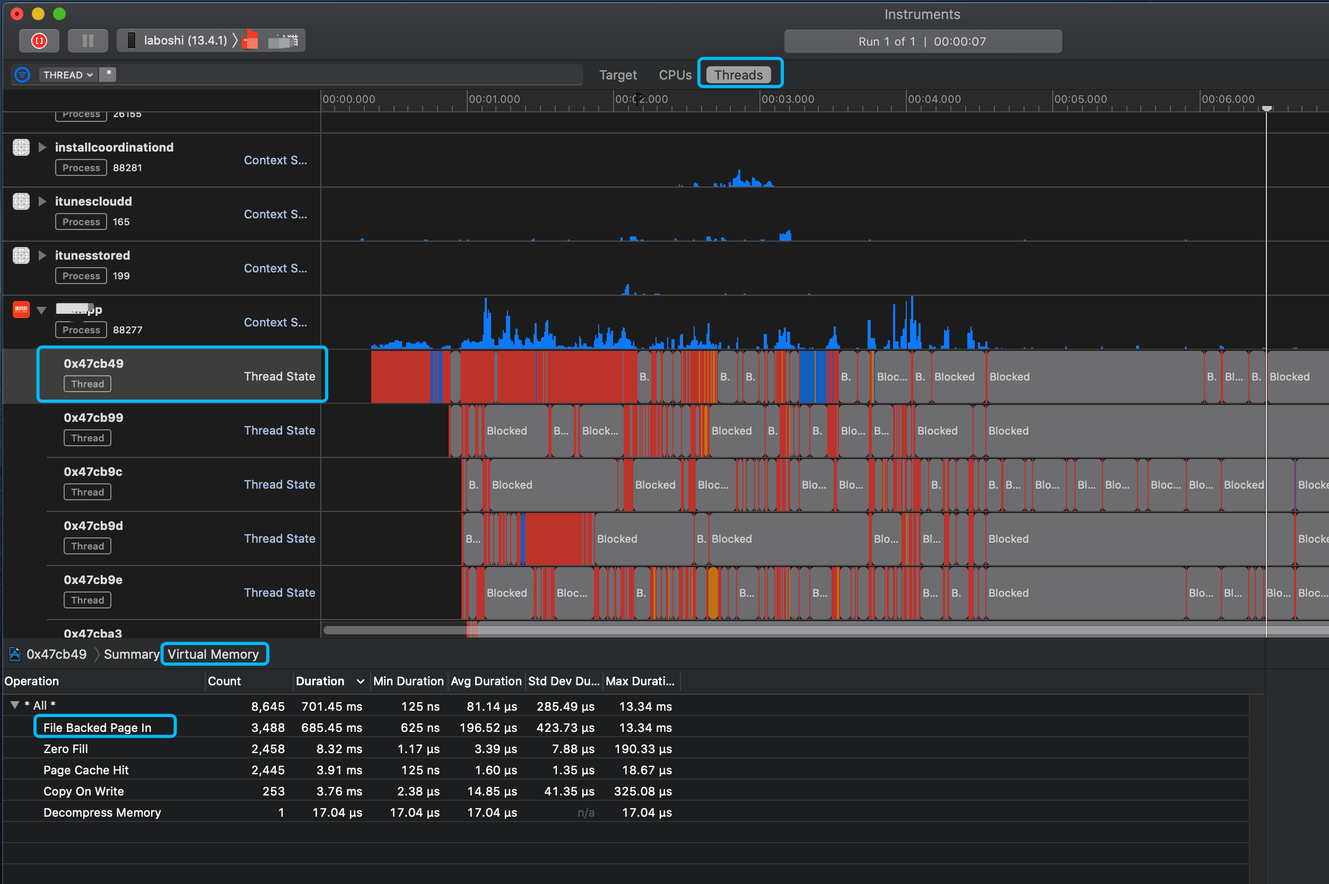Screen dimensions: 1329x884
Task: Pause the trace with the pause button
Action: tap(88, 41)
